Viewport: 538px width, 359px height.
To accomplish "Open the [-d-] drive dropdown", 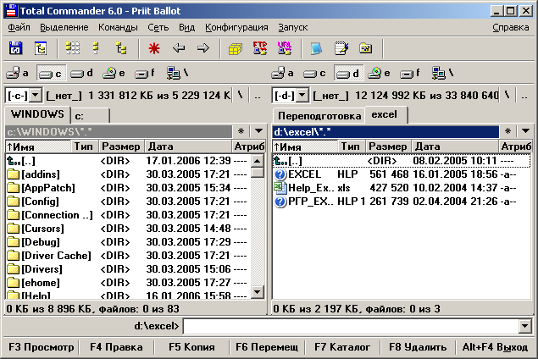I will tap(302, 96).
